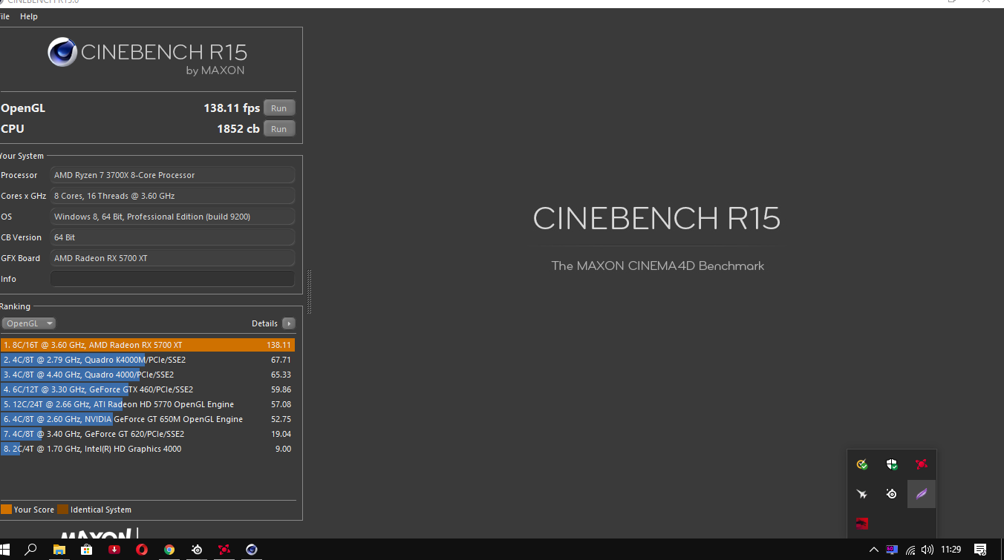1004x560 pixels.
Task: Open the red Radeon-style app on taskbar
Action: [x=224, y=550]
